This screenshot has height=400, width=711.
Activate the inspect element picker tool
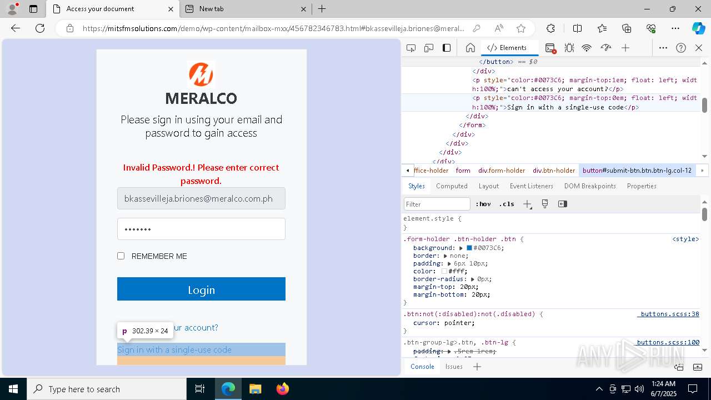(411, 48)
